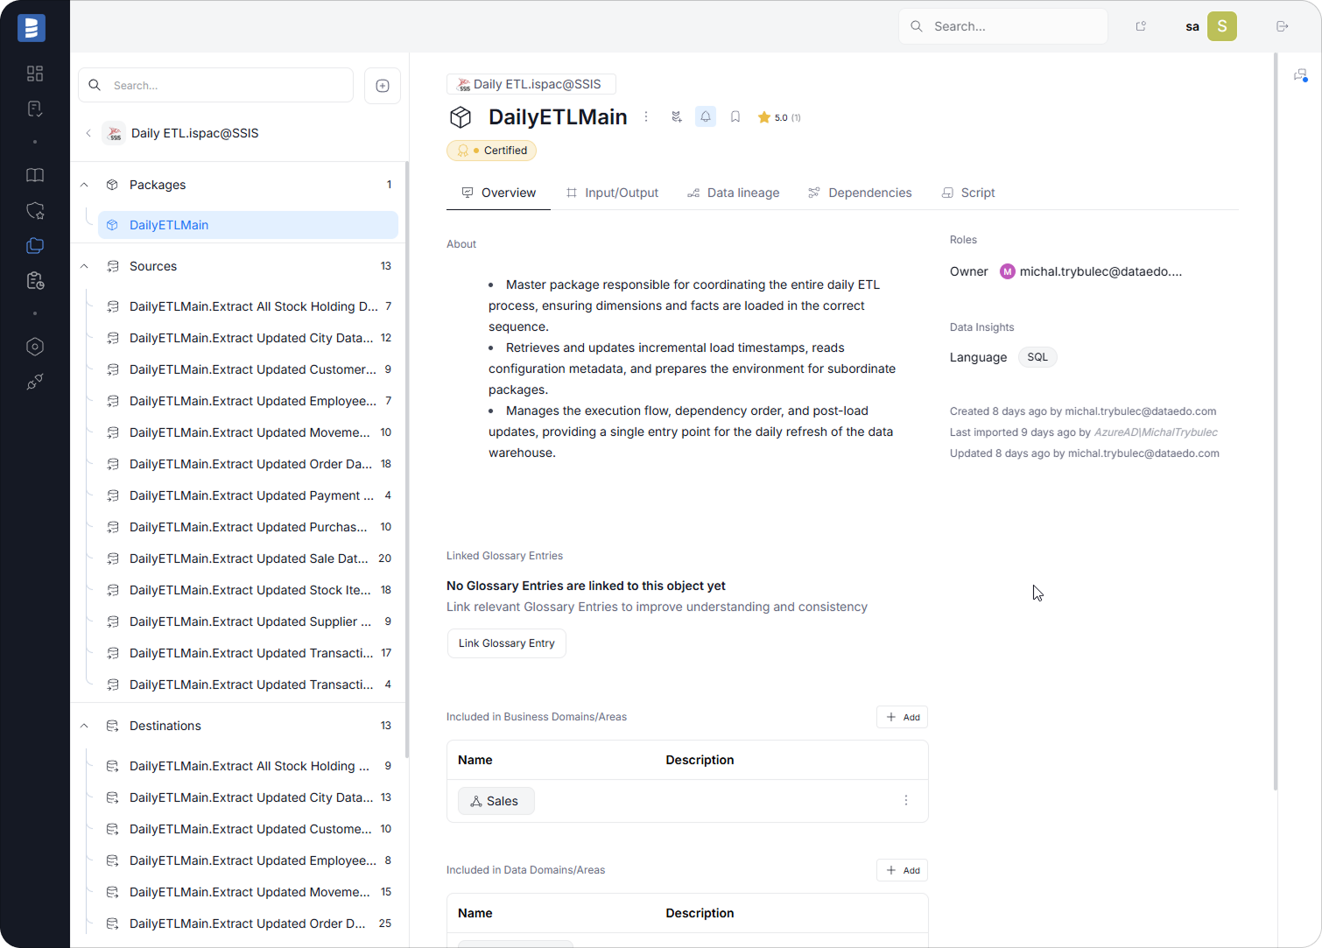Toggle the notification bell for DailyETLMain
The height and width of the screenshot is (948, 1322).
click(705, 116)
